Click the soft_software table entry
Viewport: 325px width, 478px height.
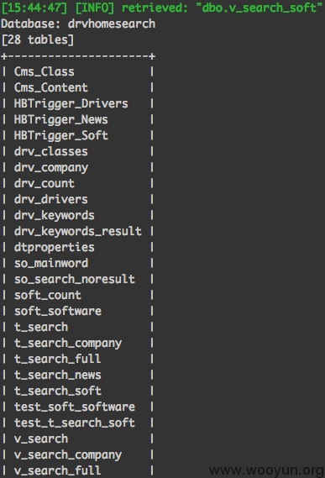(58, 312)
